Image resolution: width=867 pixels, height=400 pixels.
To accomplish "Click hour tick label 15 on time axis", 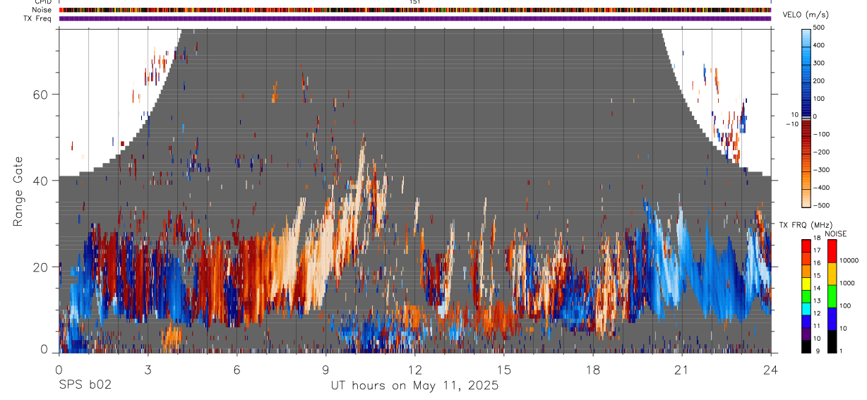I will click(x=503, y=370).
